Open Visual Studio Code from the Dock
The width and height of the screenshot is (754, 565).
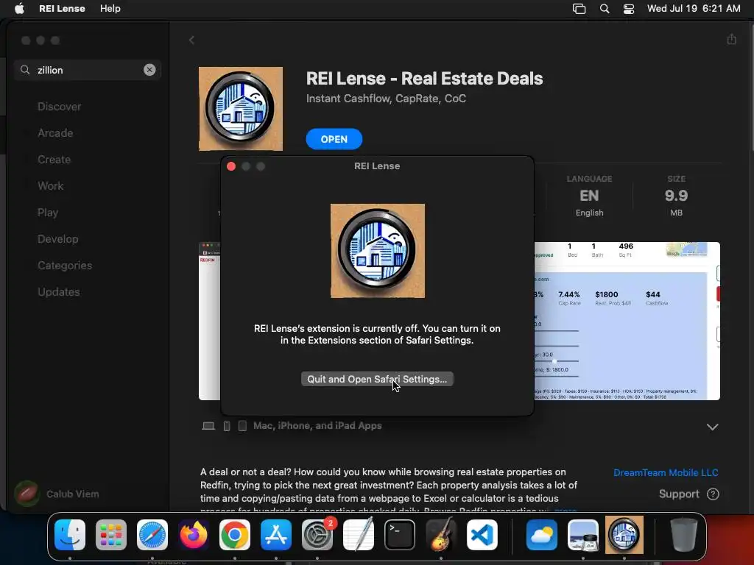click(482, 535)
